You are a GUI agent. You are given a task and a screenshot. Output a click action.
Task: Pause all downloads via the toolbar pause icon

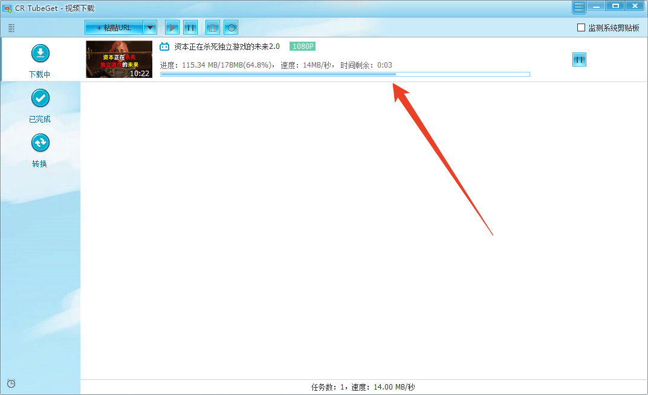point(191,27)
